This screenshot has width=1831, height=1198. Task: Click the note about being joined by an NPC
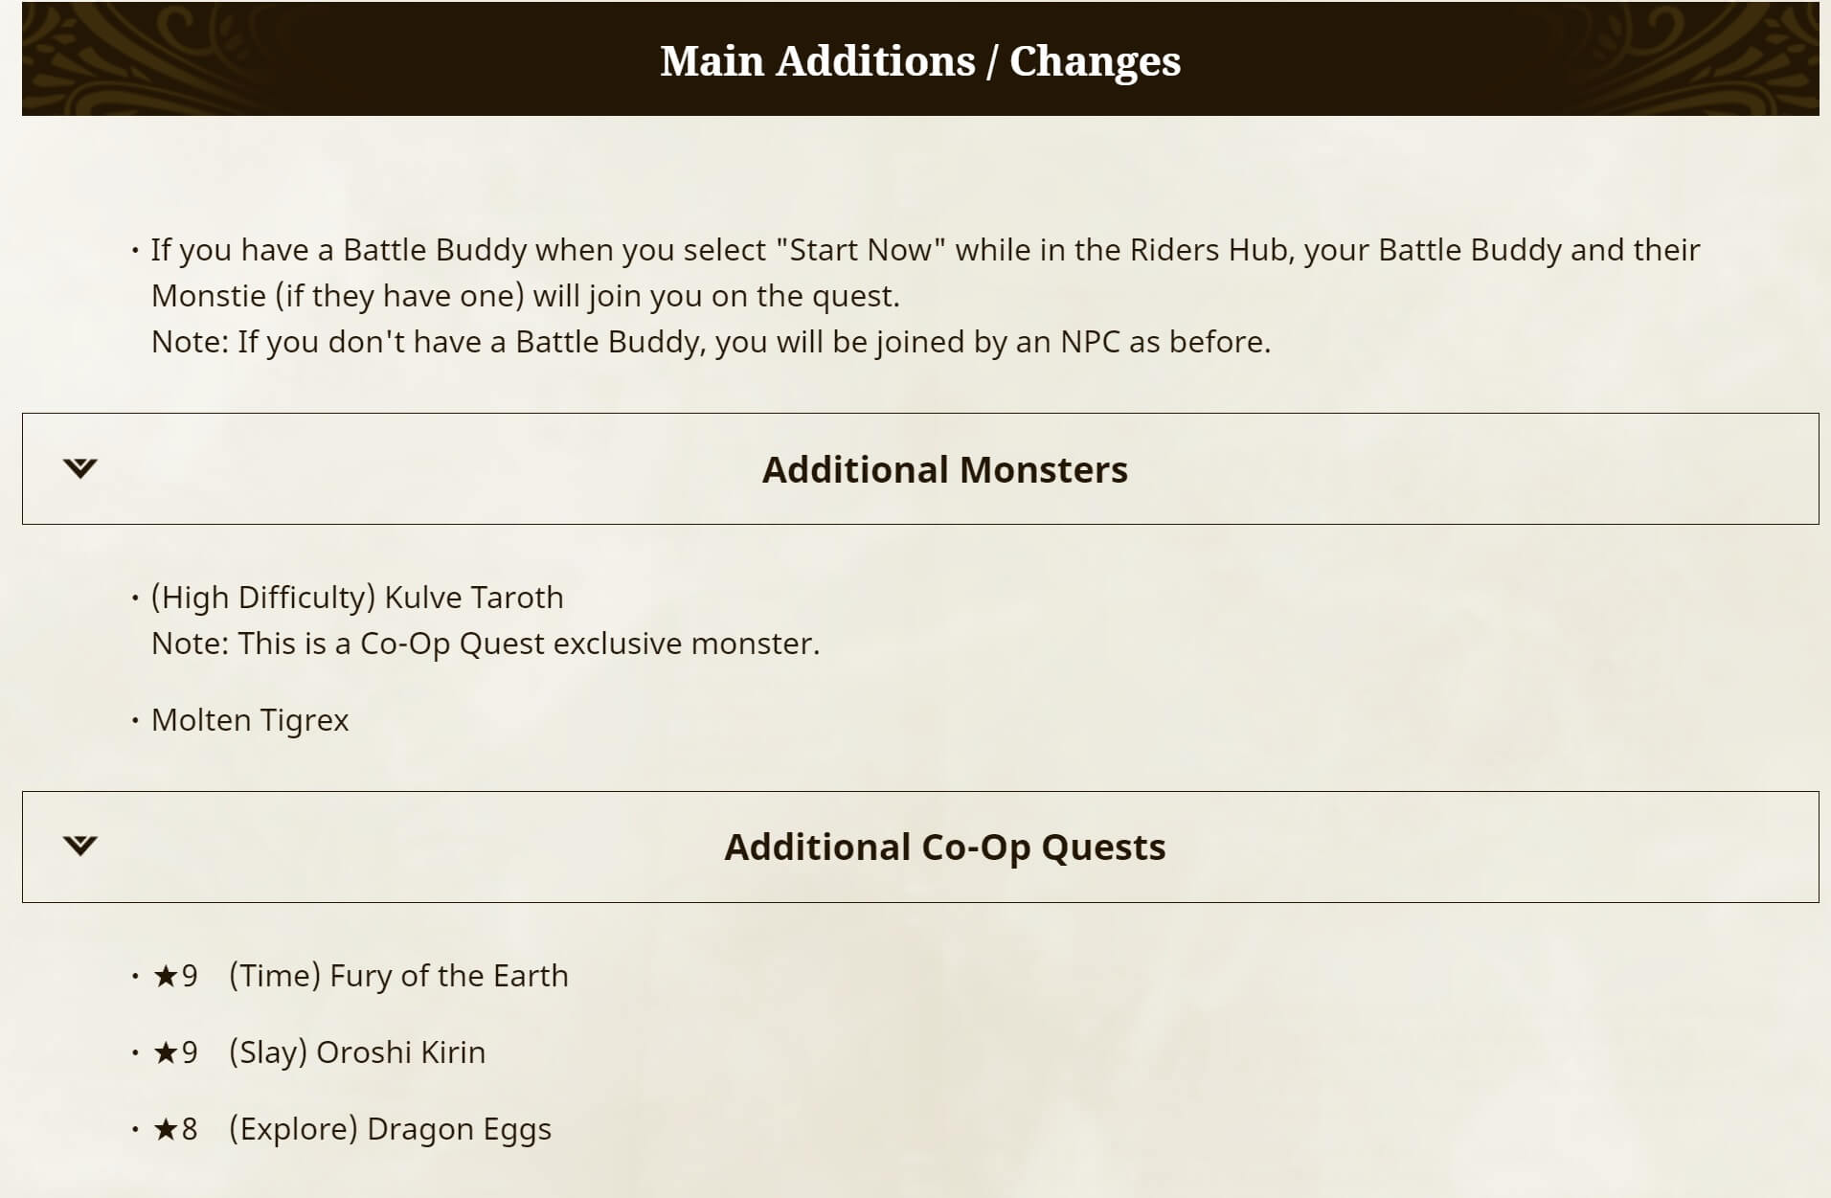click(x=711, y=342)
